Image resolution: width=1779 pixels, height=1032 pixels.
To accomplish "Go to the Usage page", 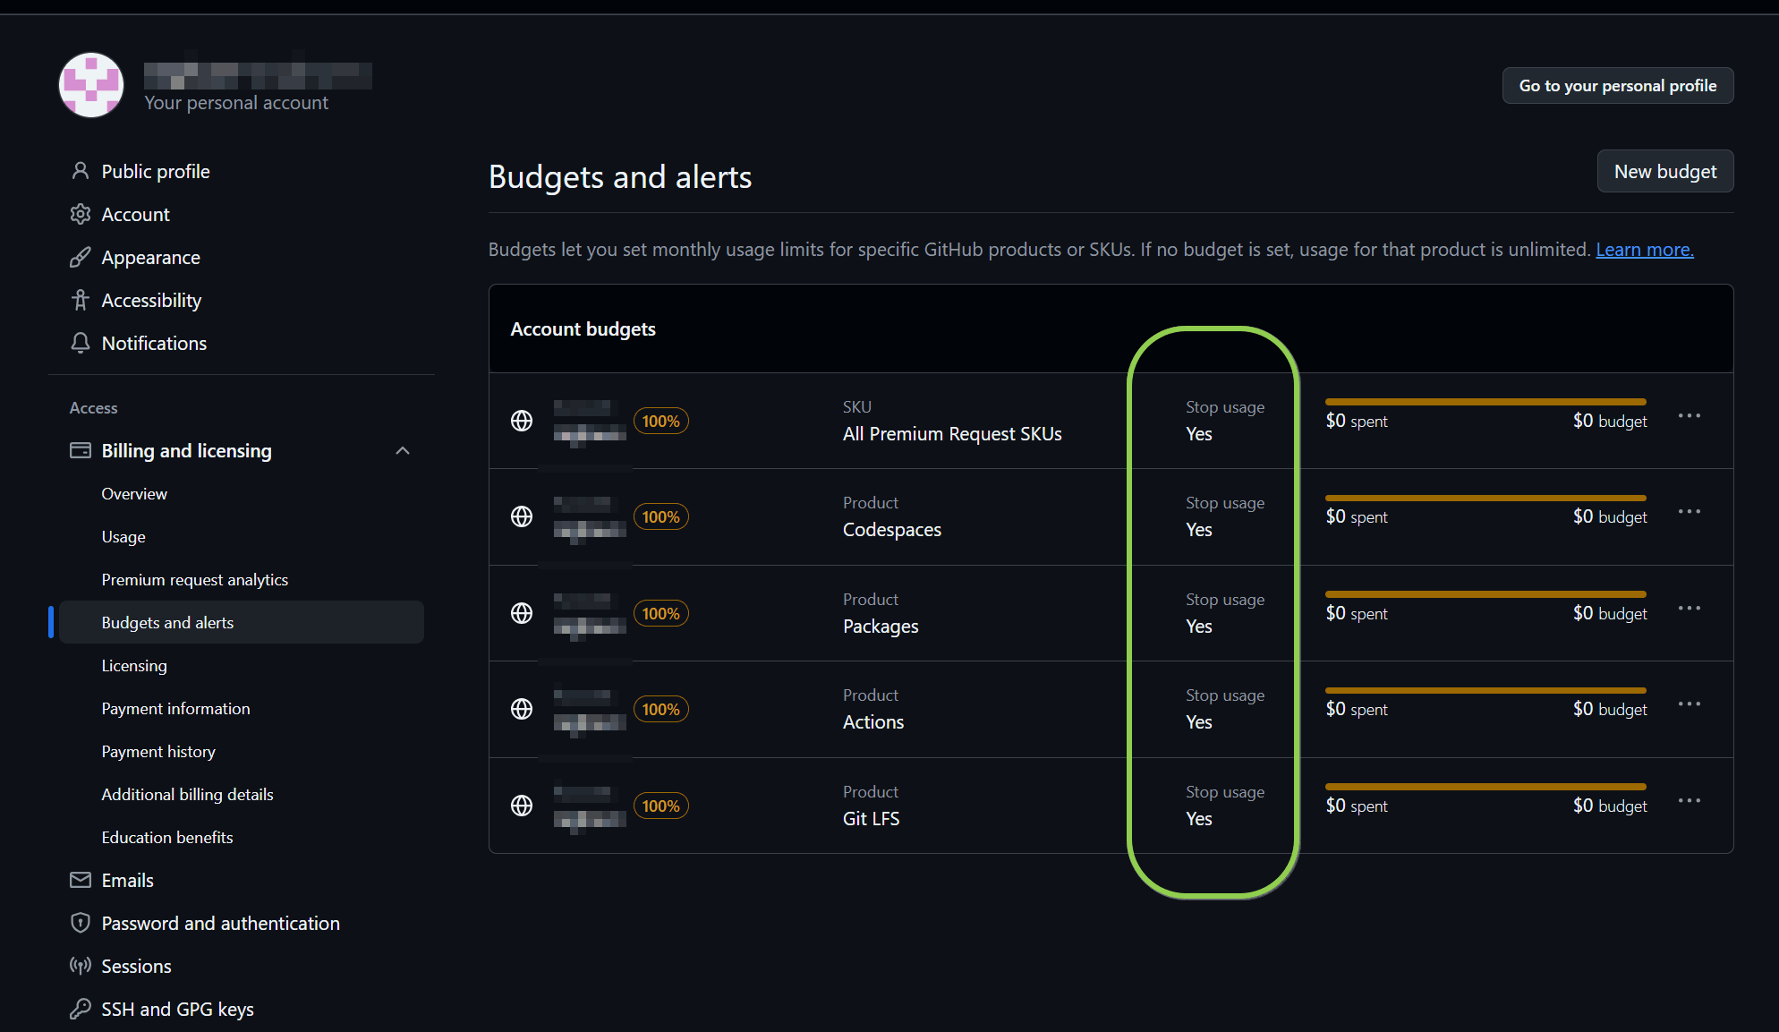I will 123,537.
